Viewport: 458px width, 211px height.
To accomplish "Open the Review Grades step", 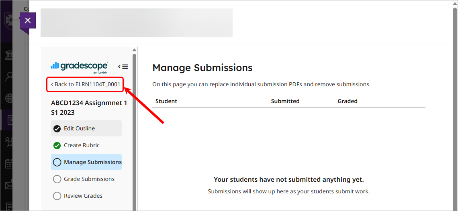I will coord(83,196).
